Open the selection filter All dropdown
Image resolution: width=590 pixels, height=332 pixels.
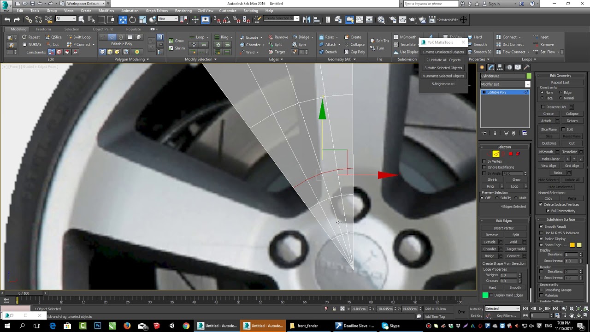65,19
